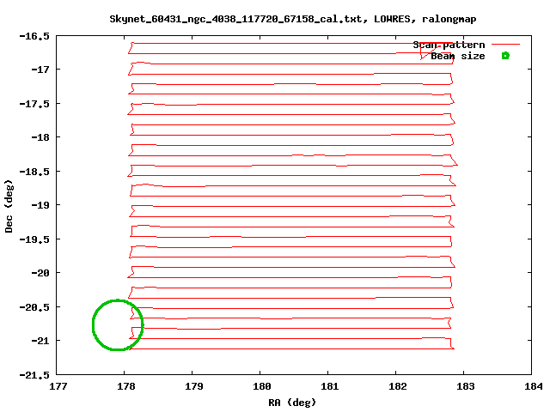This screenshot has width=550, height=412.
Task: Click the 183 RA tick label
Action: [x=466, y=386]
